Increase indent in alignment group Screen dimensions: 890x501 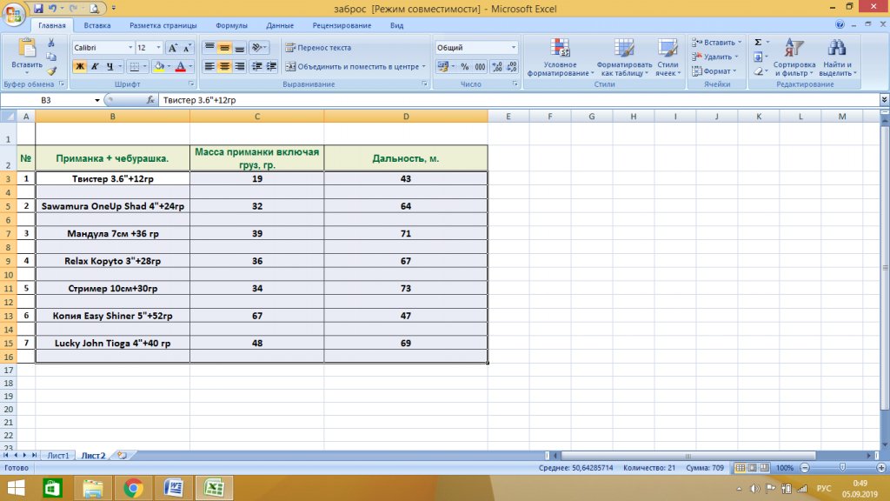(272, 66)
